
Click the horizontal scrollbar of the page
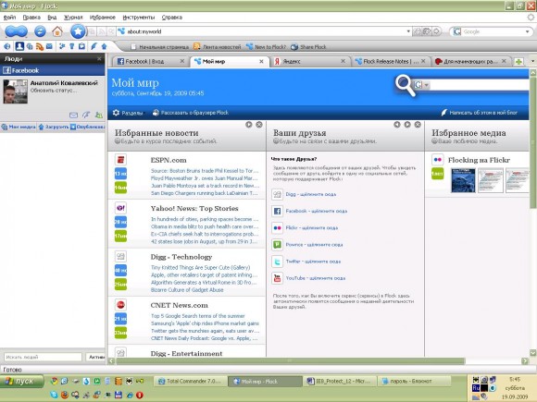[x=290, y=361]
